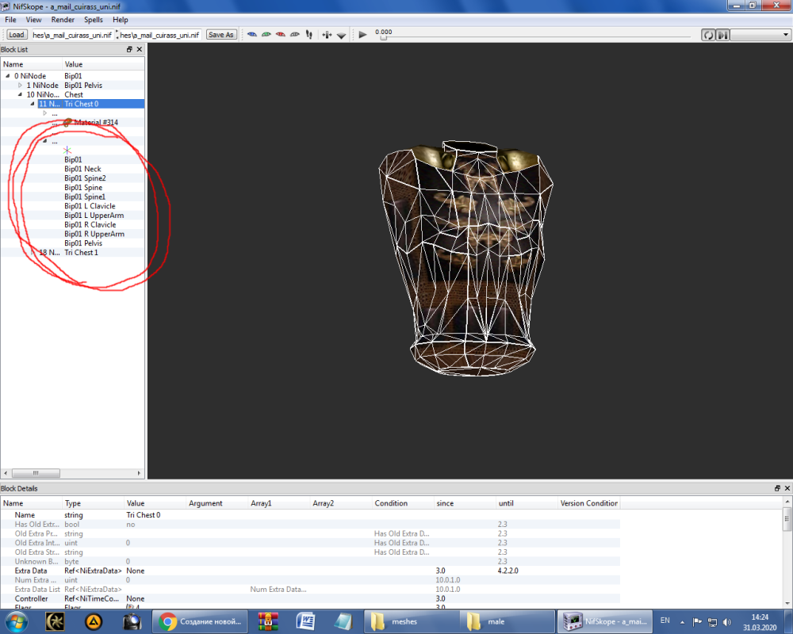Open the File menu
Viewport: 793px width, 634px height.
tap(10, 20)
